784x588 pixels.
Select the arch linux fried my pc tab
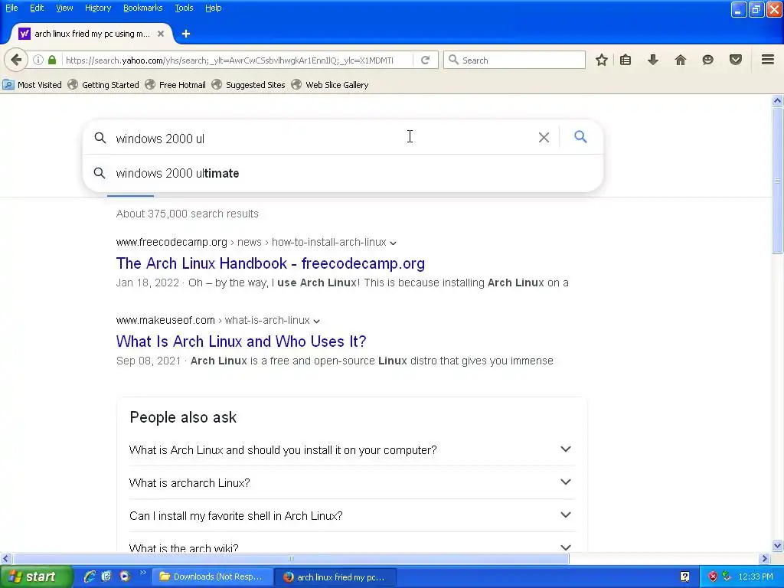pos(92,34)
